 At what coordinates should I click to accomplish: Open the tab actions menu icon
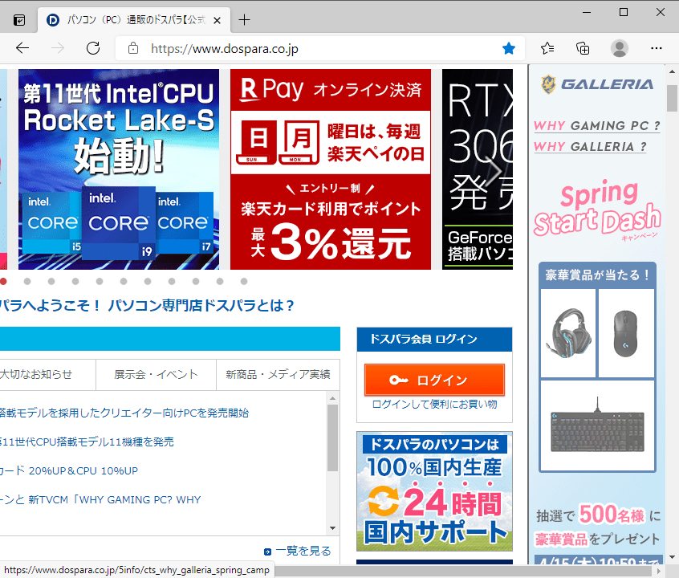point(19,20)
